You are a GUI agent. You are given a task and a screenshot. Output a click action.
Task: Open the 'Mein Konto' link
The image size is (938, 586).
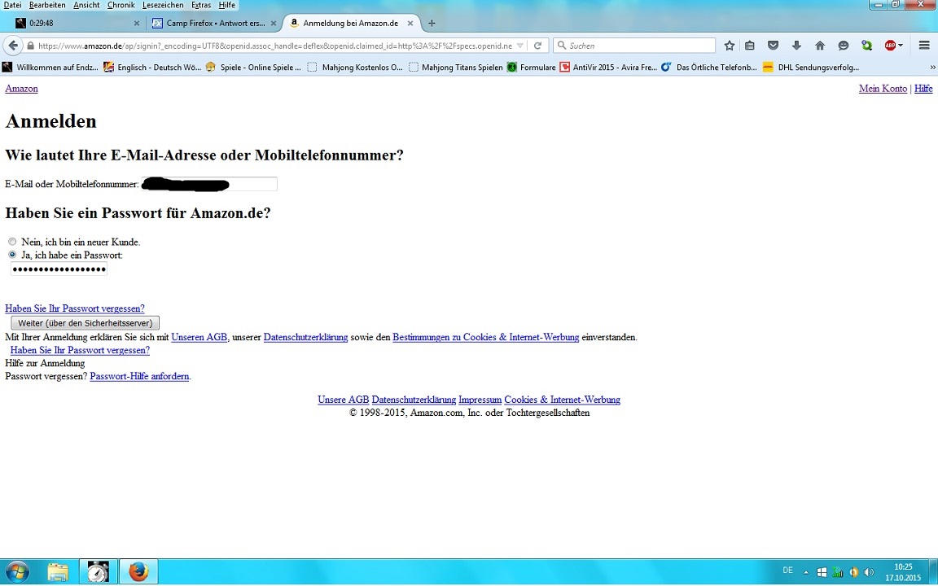click(x=883, y=89)
